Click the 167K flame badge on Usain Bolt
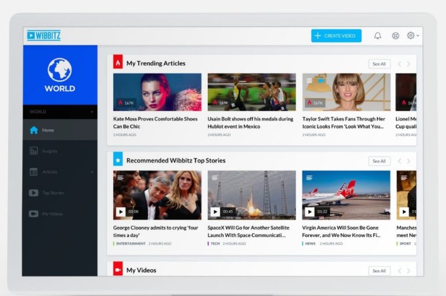Screen dimensions: 446x296 coord(221,103)
